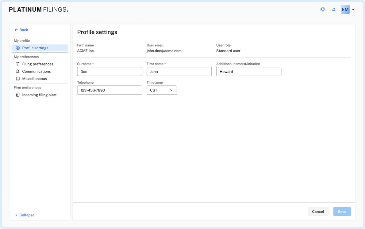Focus the First name field containing John
Viewport: 365px width, 229px height.
(x=179, y=72)
